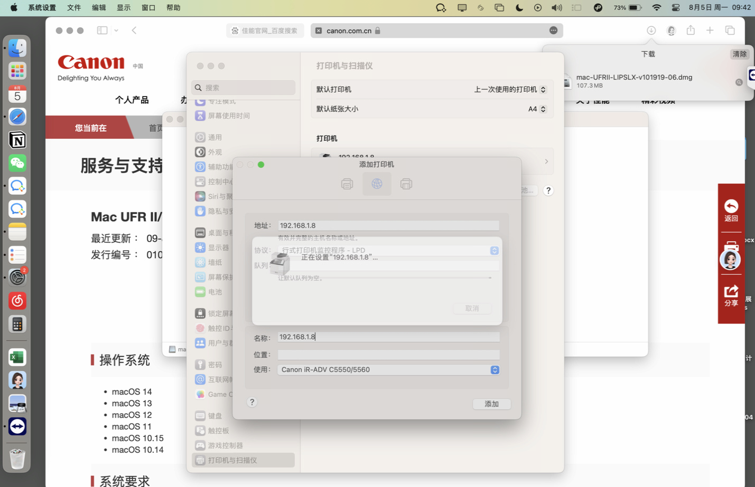This screenshot has width=755, height=487.
Task: Expand the 使用 Canon iR-ADV driver dropdown
Action: point(495,370)
